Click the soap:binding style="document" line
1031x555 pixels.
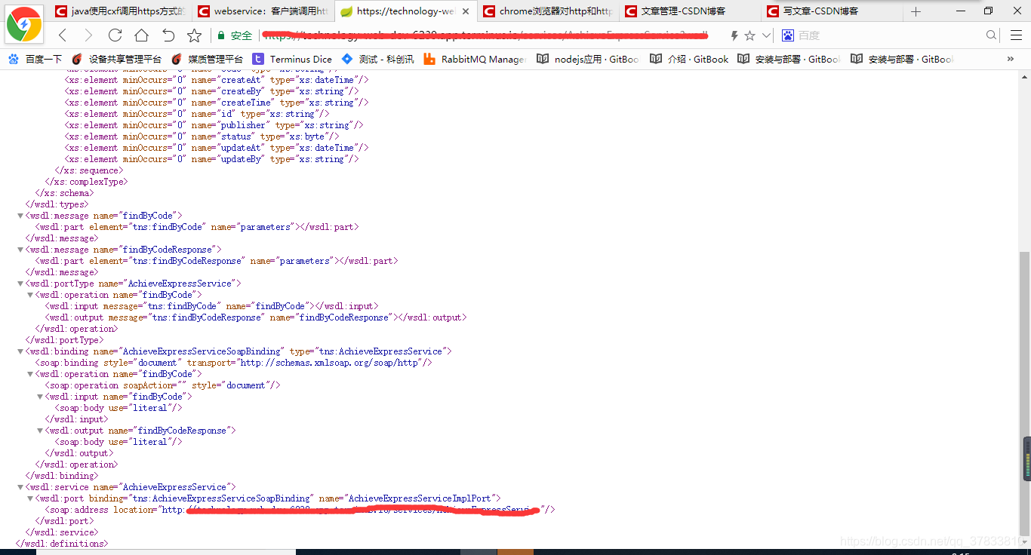233,363
